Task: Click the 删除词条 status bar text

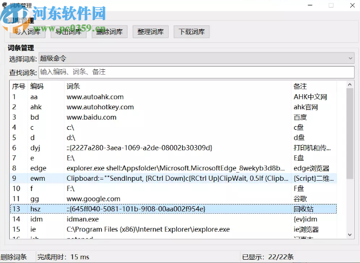Action: [14, 257]
